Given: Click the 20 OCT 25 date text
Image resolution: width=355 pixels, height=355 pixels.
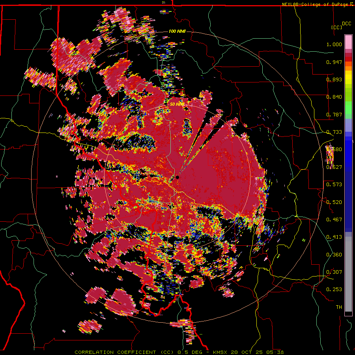Looking at the screenshot, I should point(248,352).
